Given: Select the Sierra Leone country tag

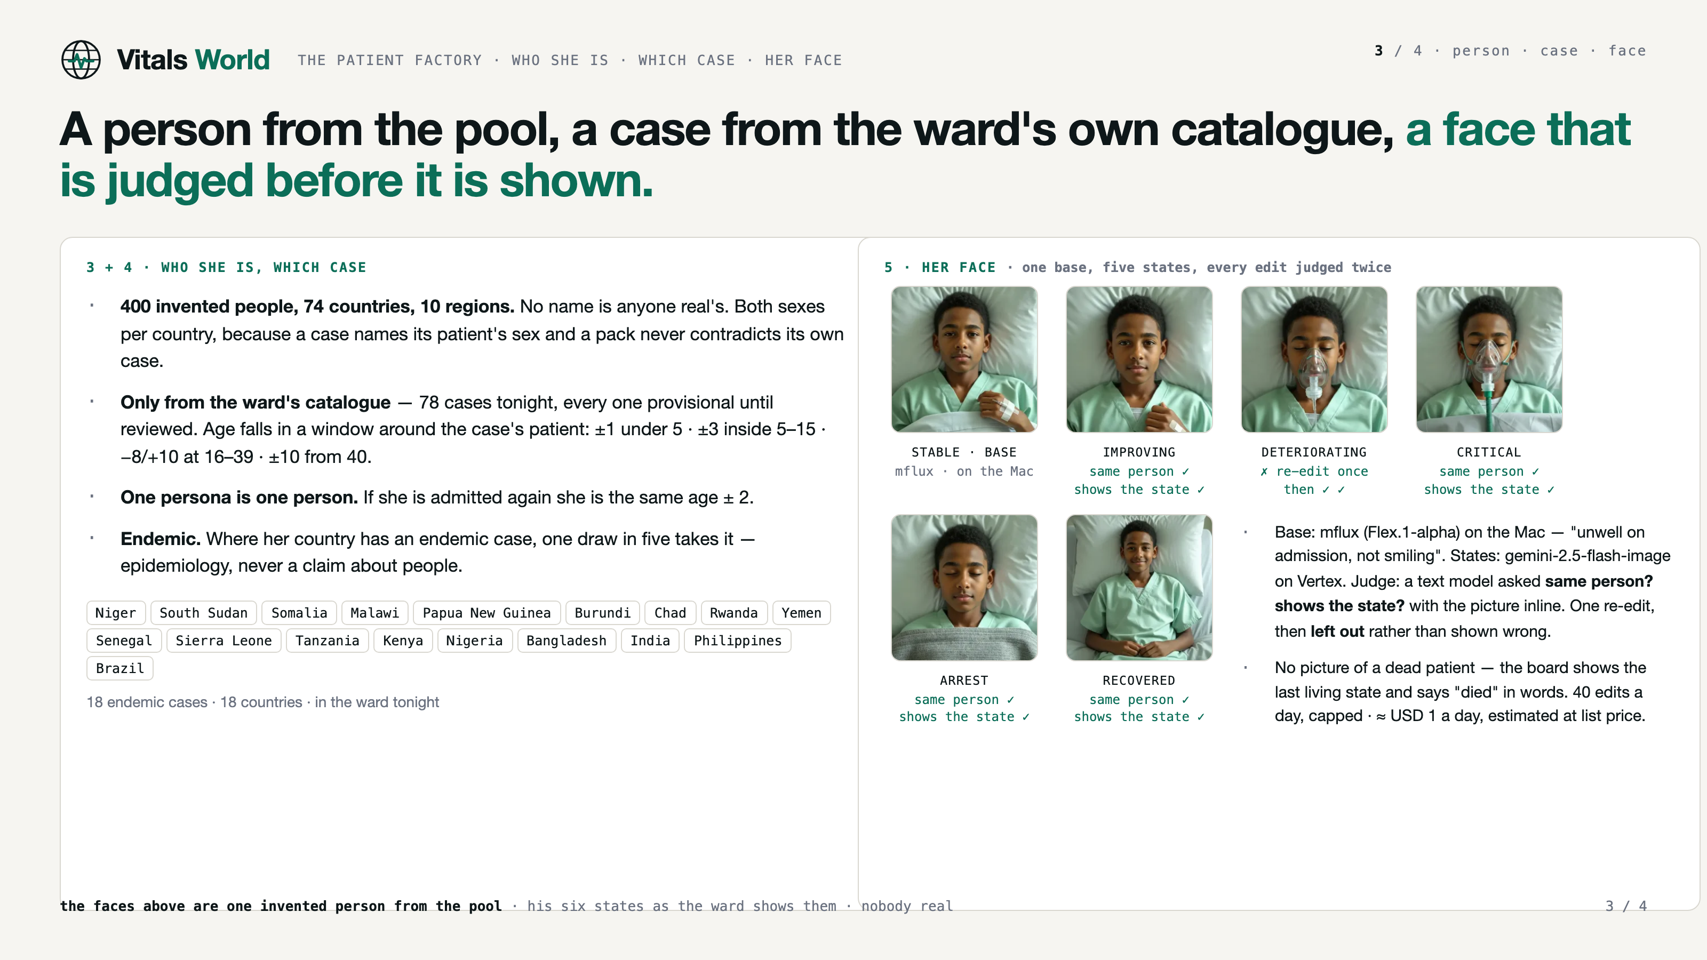Looking at the screenshot, I should tap(224, 641).
